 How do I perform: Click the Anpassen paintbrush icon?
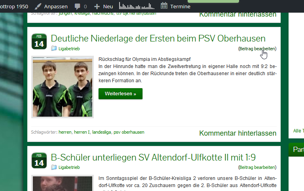coord(38,6)
